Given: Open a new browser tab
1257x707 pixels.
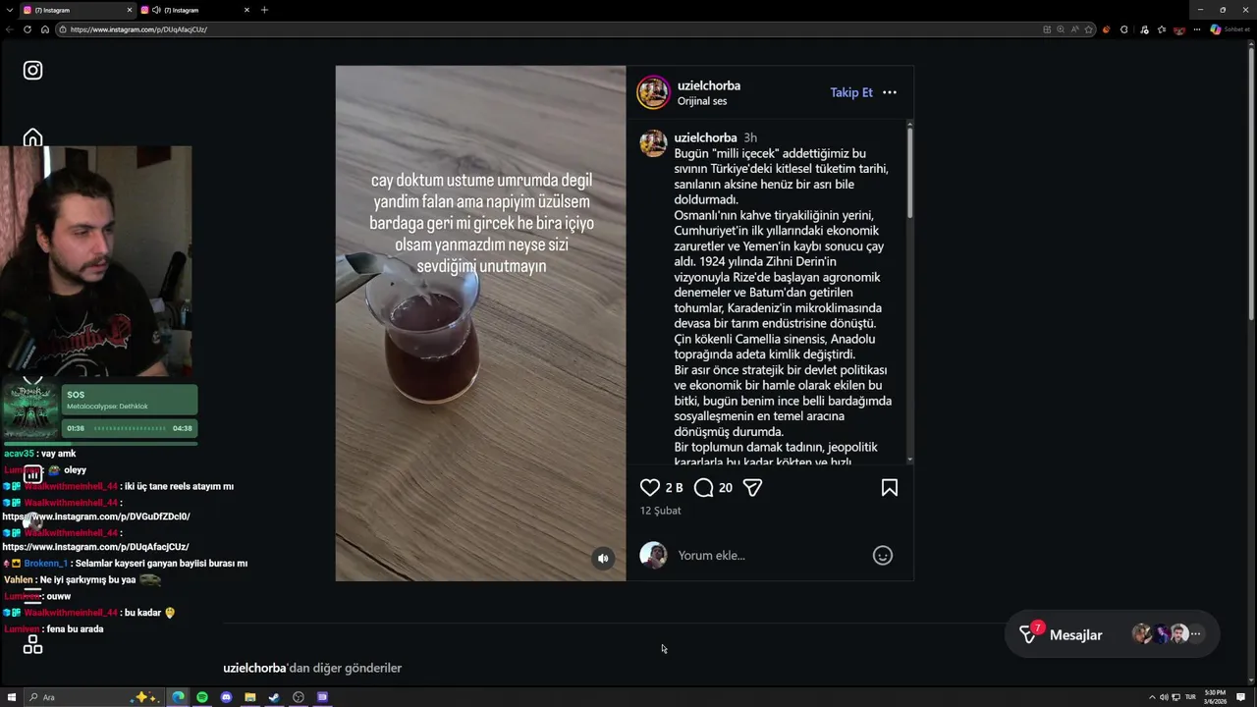Looking at the screenshot, I should 264,10.
